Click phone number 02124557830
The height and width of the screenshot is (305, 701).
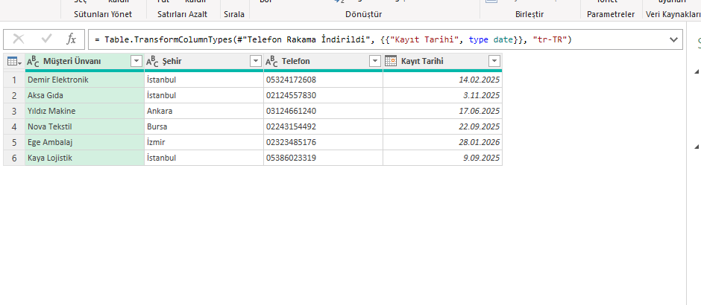coord(323,95)
